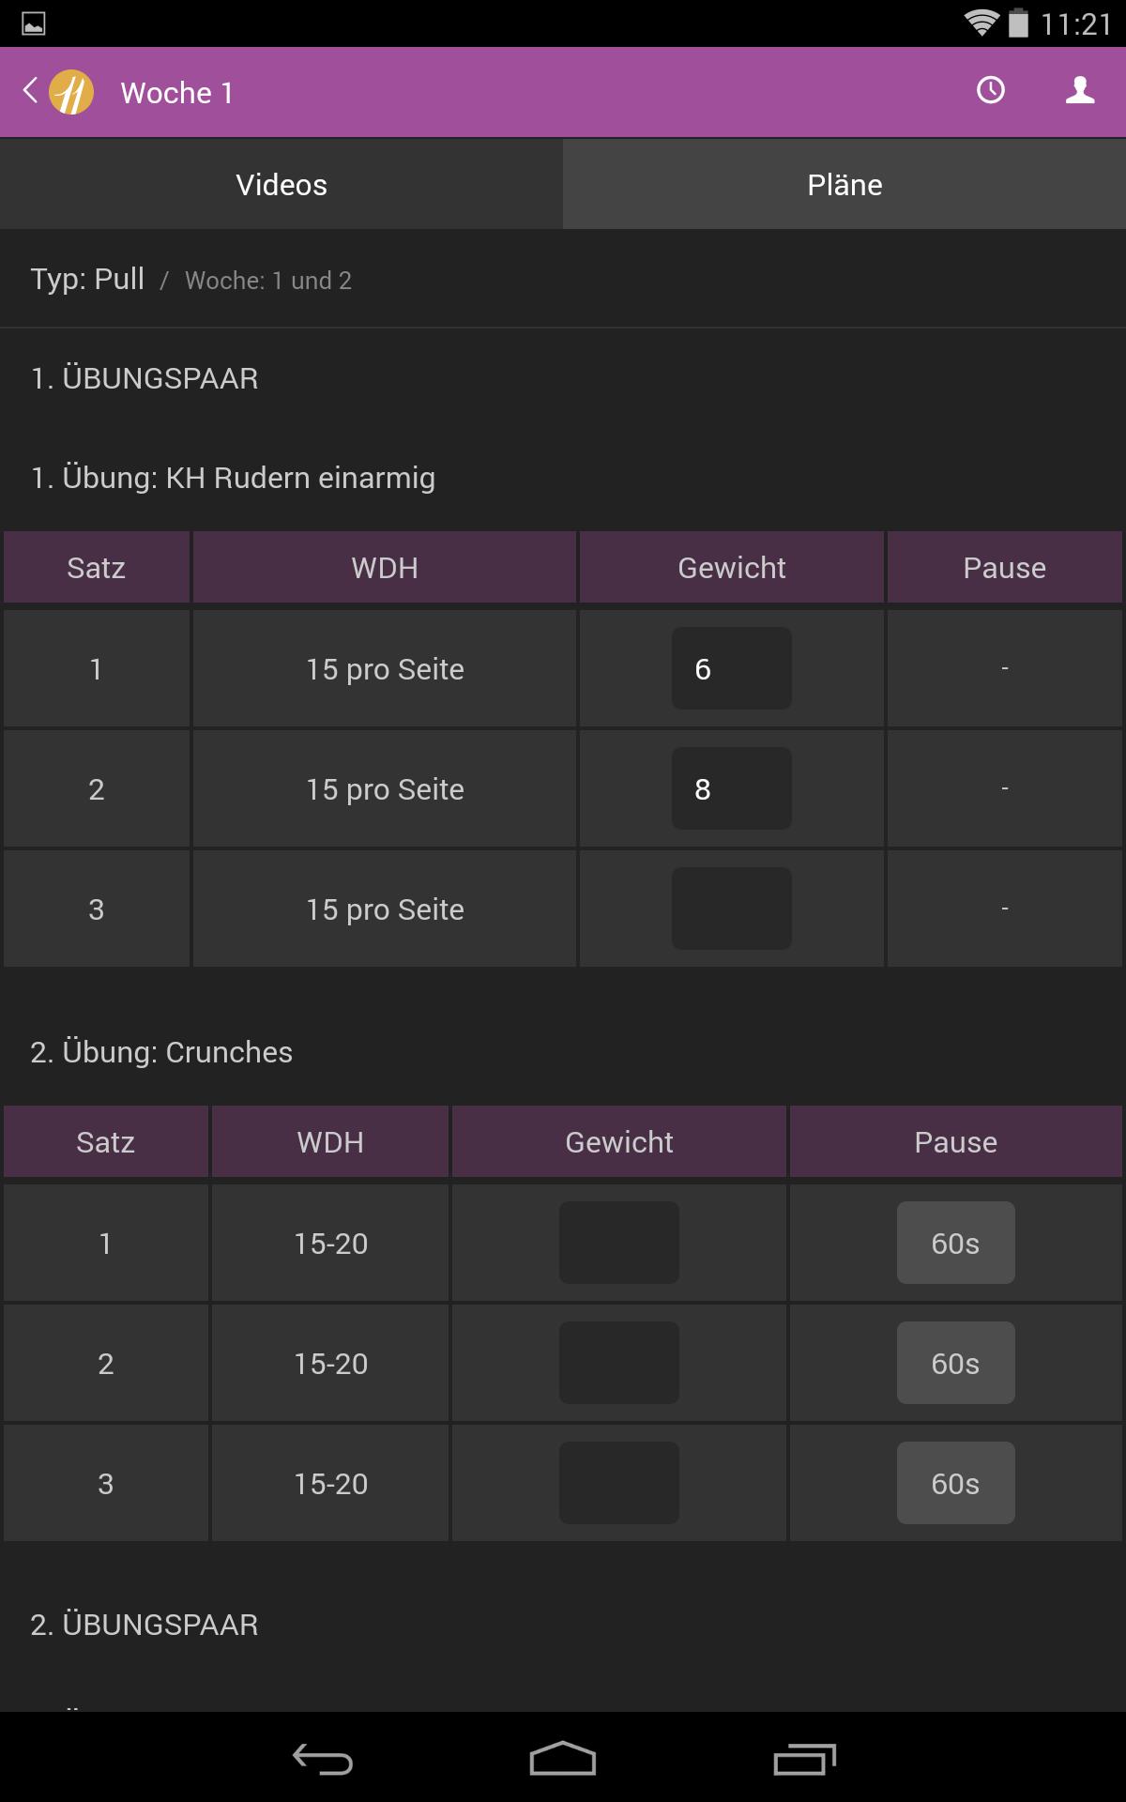The image size is (1126, 1802).
Task: Tap empty weight field for KH Rudern set 3
Action: pos(731,909)
